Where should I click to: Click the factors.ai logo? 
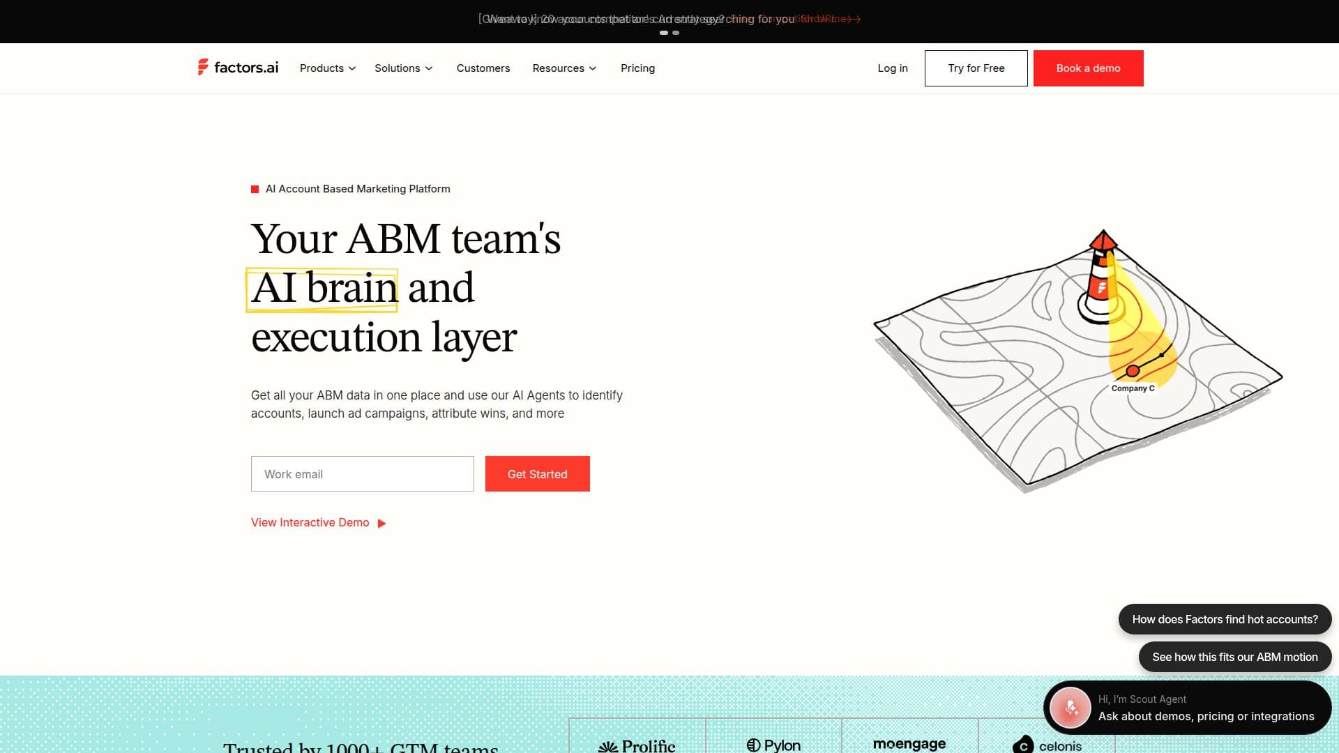(238, 68)
